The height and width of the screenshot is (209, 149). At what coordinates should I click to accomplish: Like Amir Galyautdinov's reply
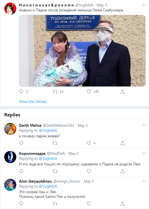click(89, 203)
